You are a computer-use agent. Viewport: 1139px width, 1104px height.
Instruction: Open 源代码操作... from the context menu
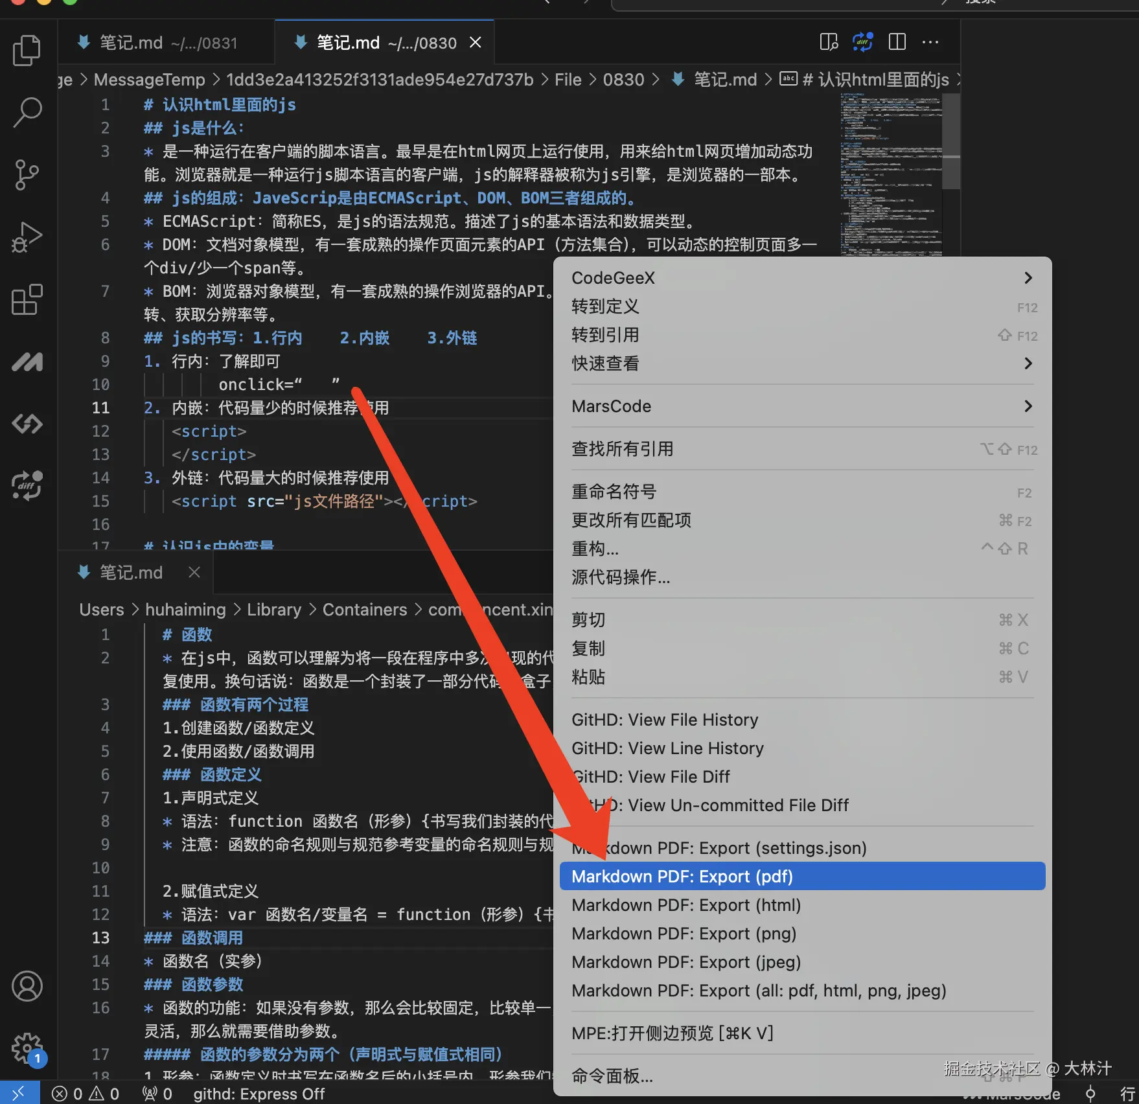[802, 577]
